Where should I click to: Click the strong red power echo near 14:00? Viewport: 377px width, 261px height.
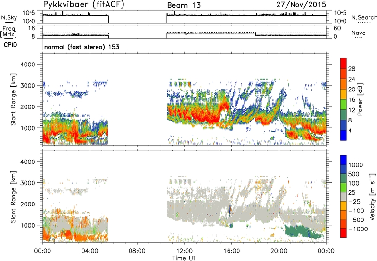207,115
